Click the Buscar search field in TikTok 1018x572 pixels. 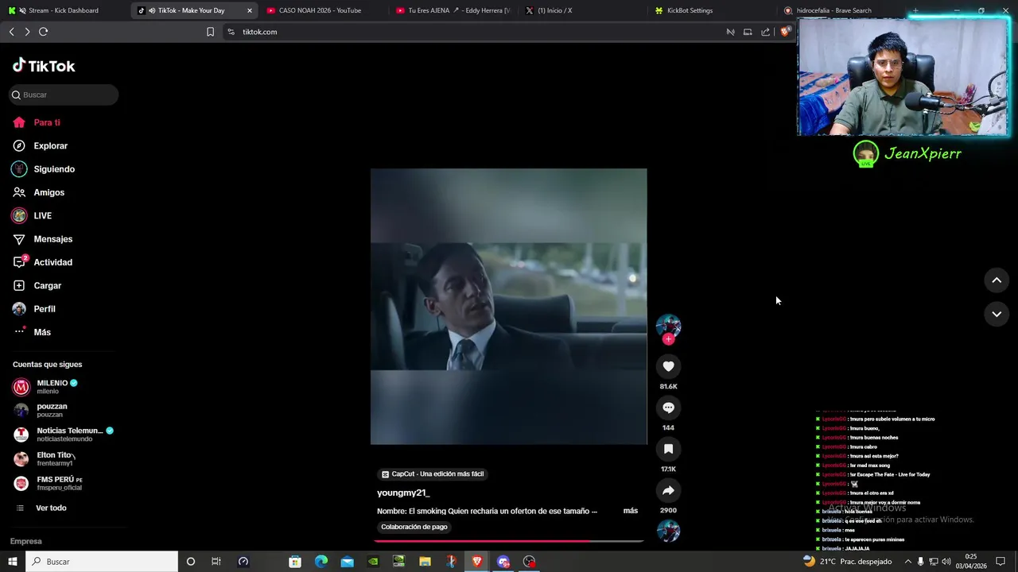(x=64, y=95)
